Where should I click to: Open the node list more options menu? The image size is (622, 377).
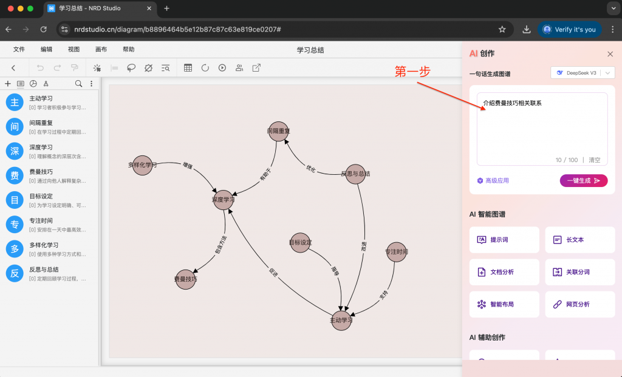pyautogui.click(x=92, y=84)
